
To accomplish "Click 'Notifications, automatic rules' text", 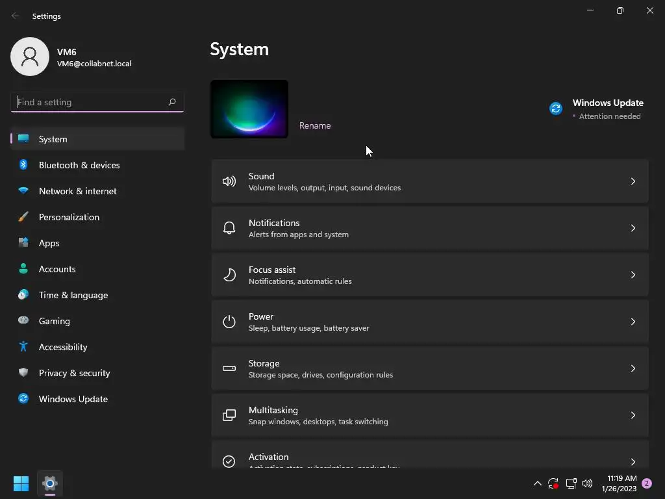I will point(300,281).
